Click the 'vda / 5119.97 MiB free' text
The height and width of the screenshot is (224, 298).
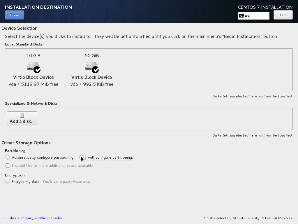33,84
